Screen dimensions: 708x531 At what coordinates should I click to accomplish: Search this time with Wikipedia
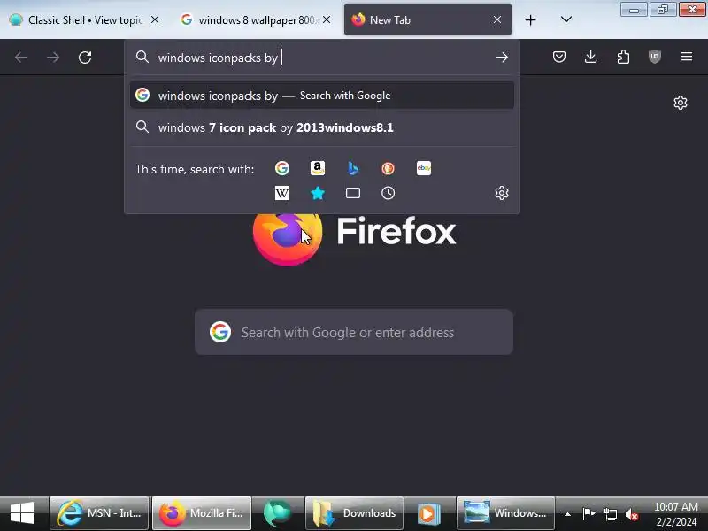click(x=282, y=193)
